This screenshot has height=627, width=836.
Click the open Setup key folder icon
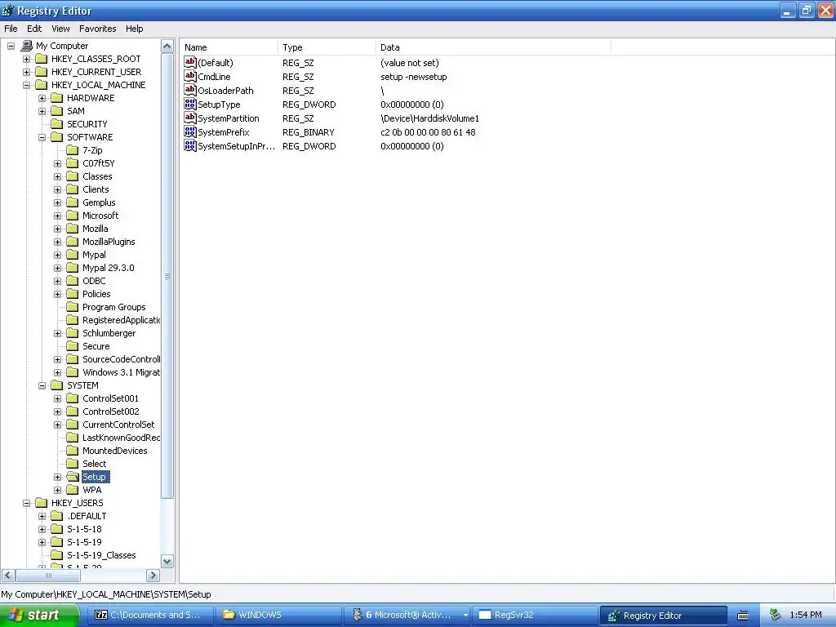tap(72, 477)
